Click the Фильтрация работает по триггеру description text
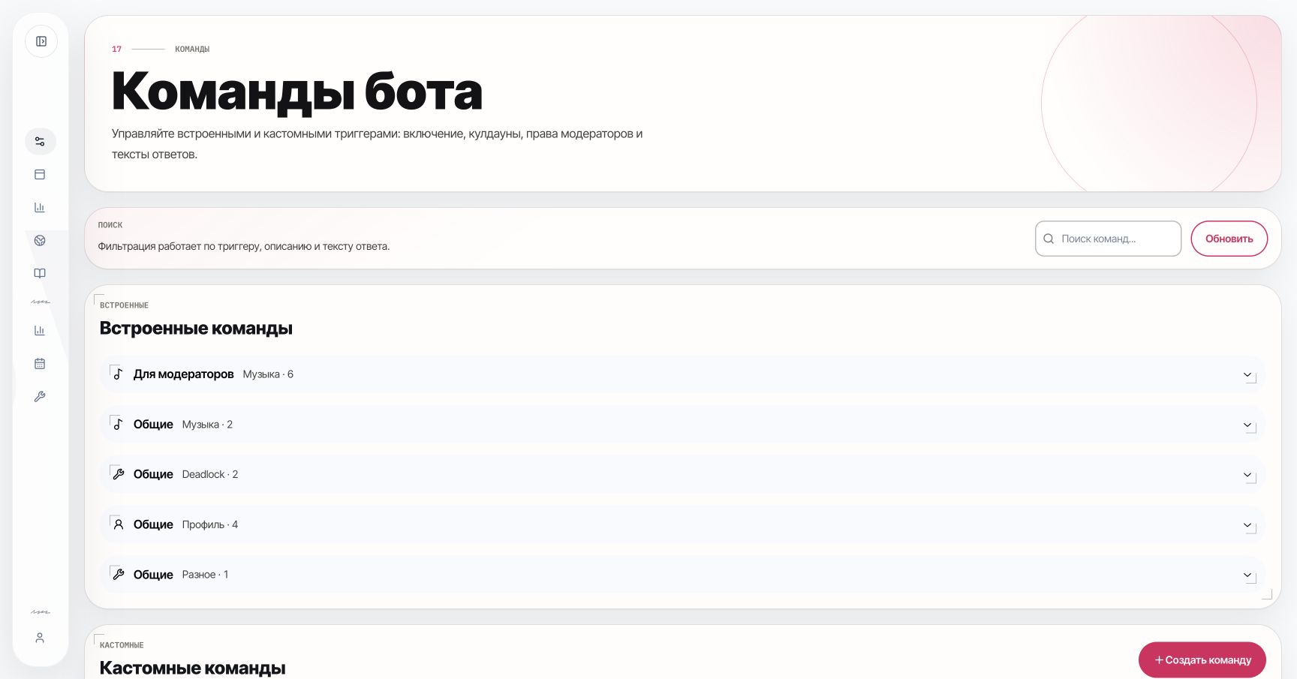The width and height of the screenshot is (1297, 679). 244,246
